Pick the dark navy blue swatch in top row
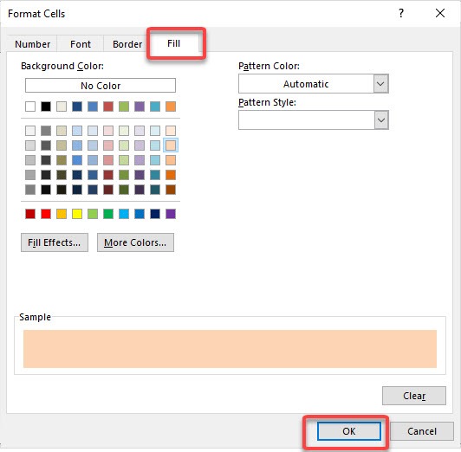 point(77,107)
